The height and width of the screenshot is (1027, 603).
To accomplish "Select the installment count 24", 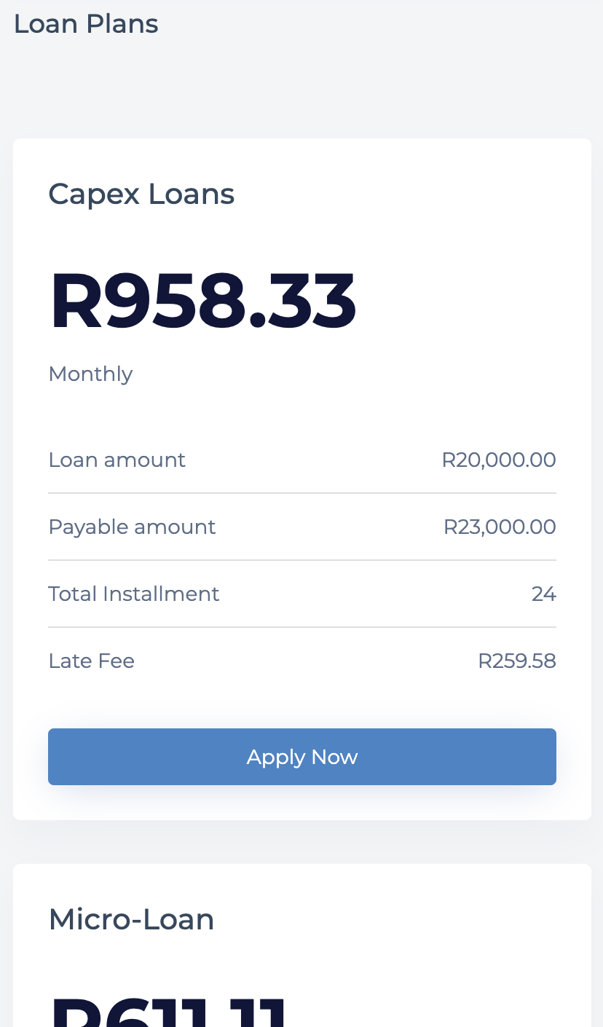I will tap(543, 594).
